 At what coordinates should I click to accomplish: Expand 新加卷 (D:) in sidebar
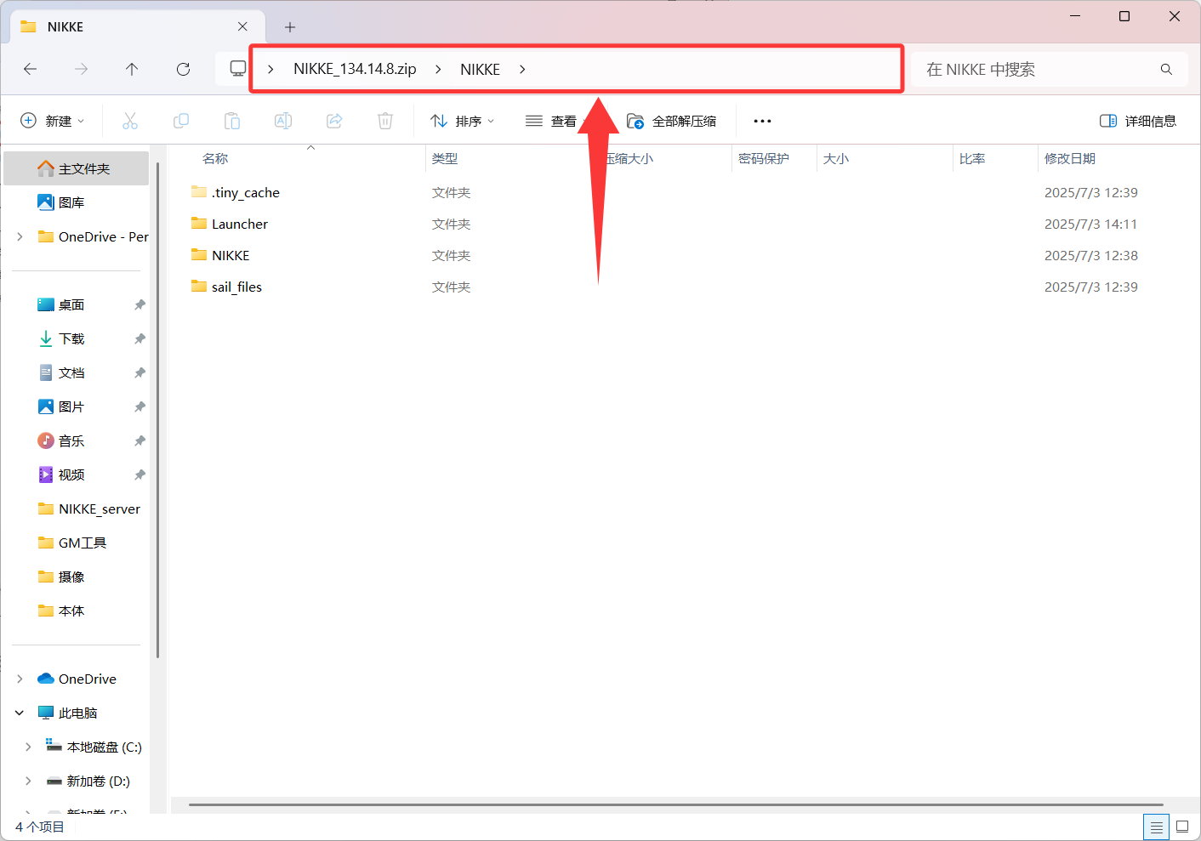(28, 781)
